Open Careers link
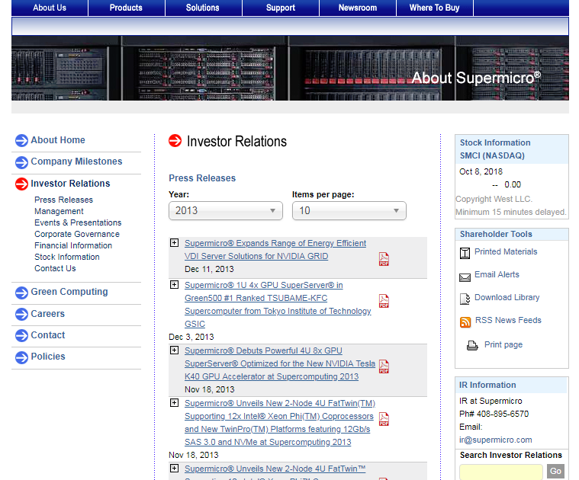579x480 pixels. [x=47, y=314]
